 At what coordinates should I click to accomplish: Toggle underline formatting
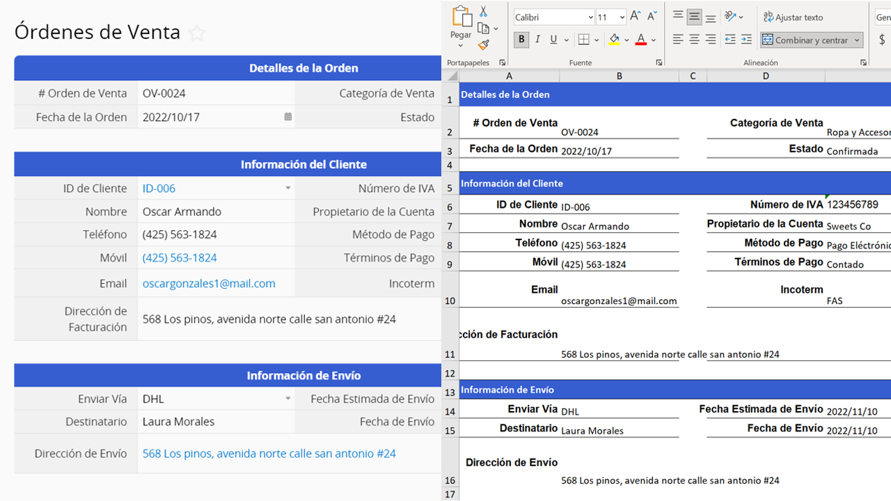(x=553, y=40)
